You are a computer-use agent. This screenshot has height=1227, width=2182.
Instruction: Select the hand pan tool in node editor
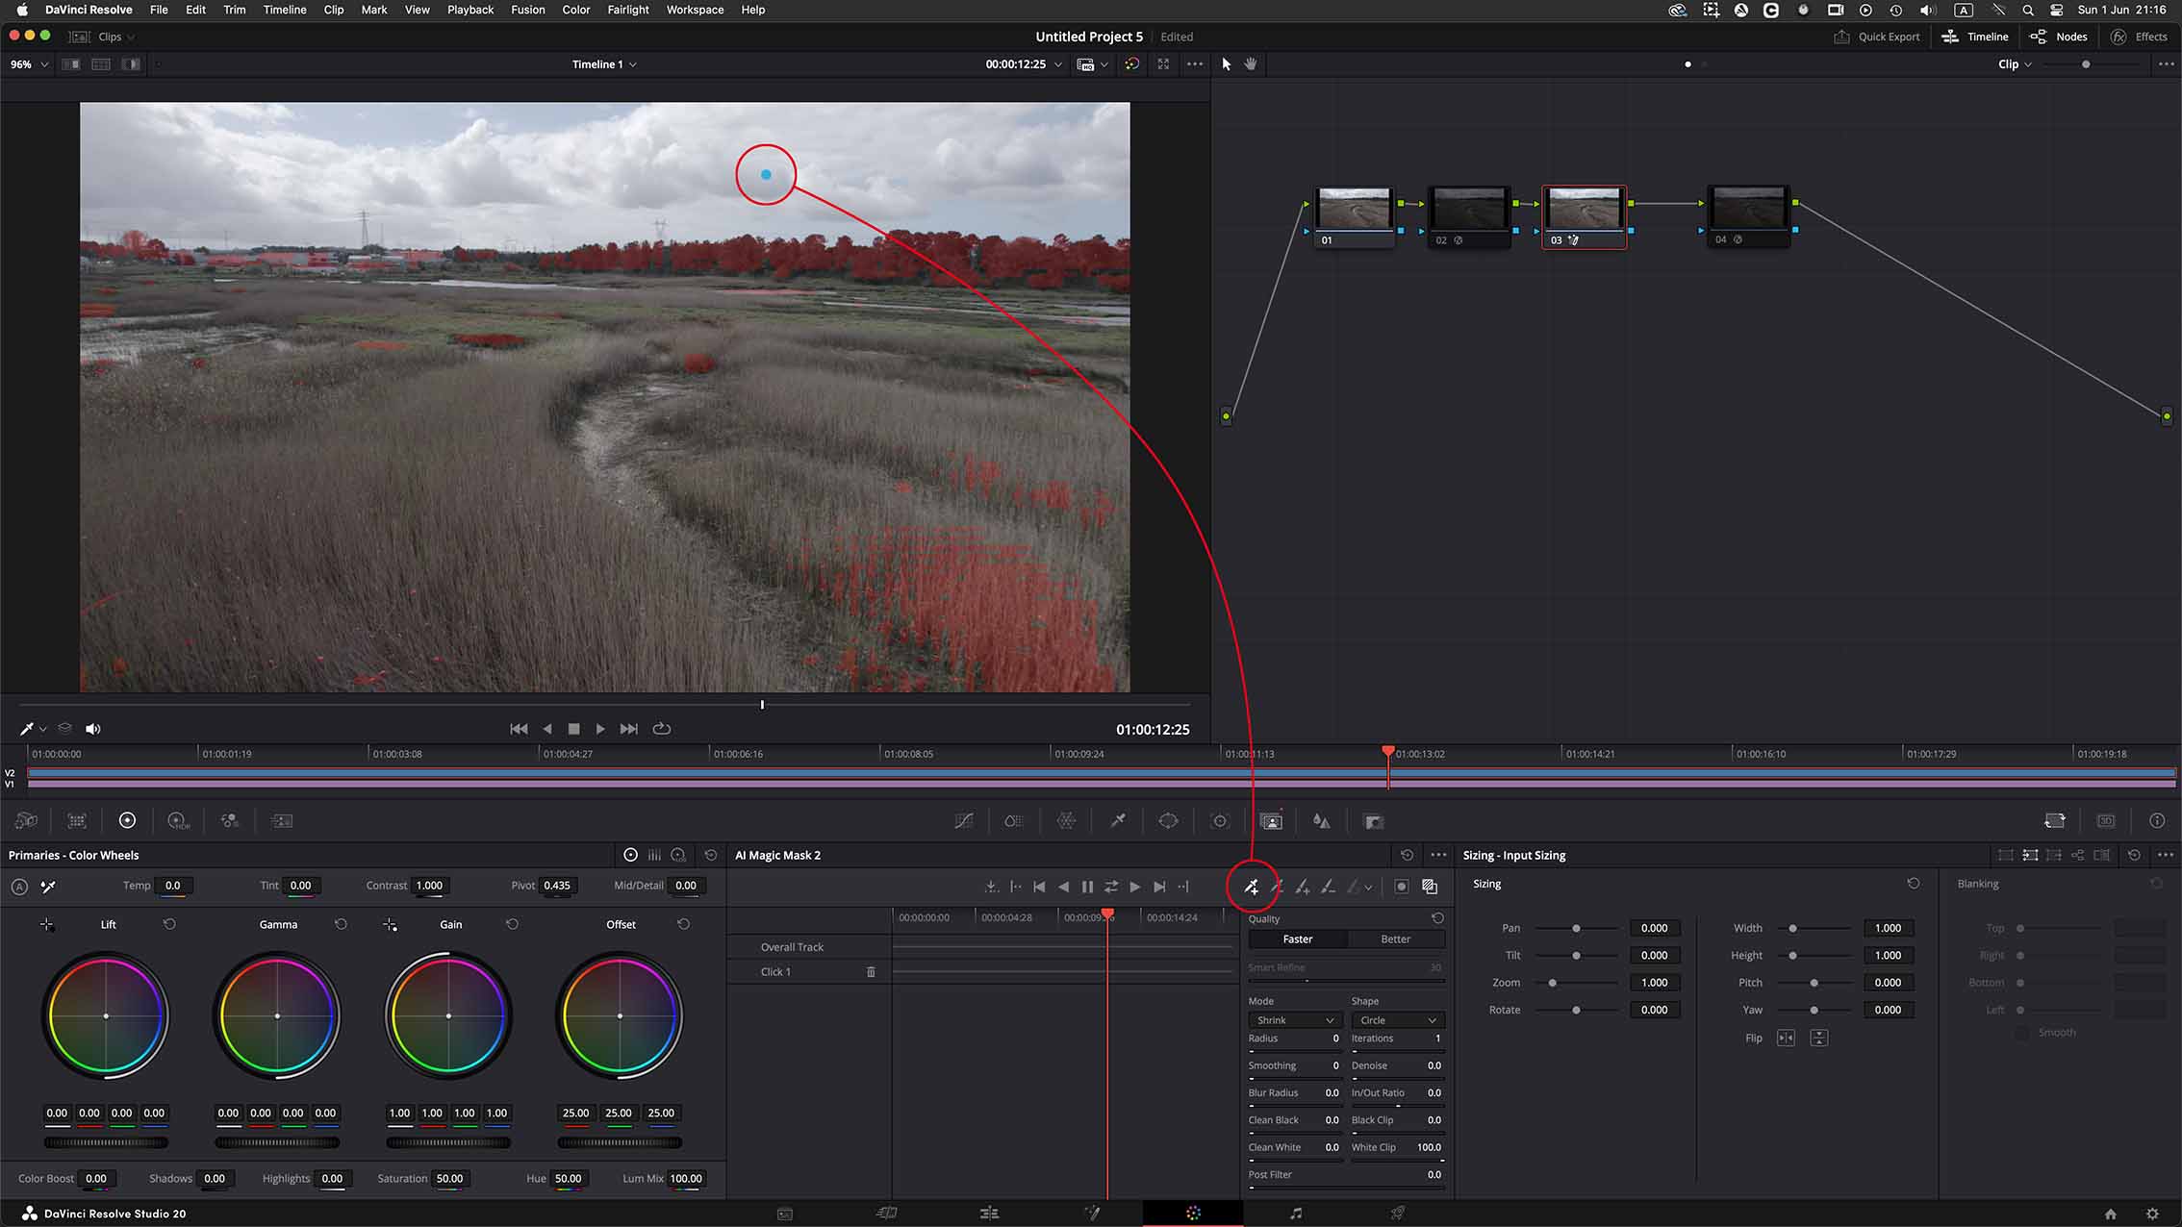pos(1251,64)
